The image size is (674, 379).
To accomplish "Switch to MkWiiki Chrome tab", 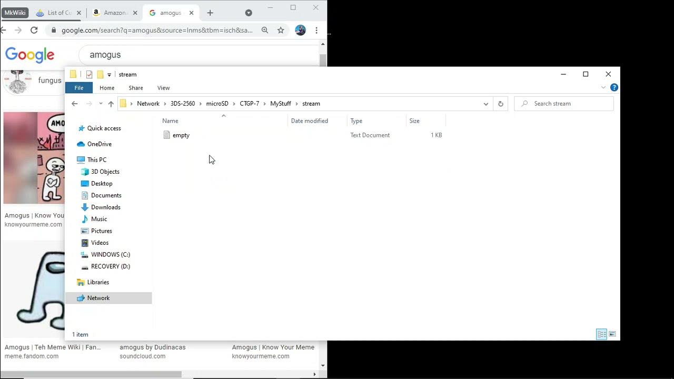I will [x=15, y=13].
